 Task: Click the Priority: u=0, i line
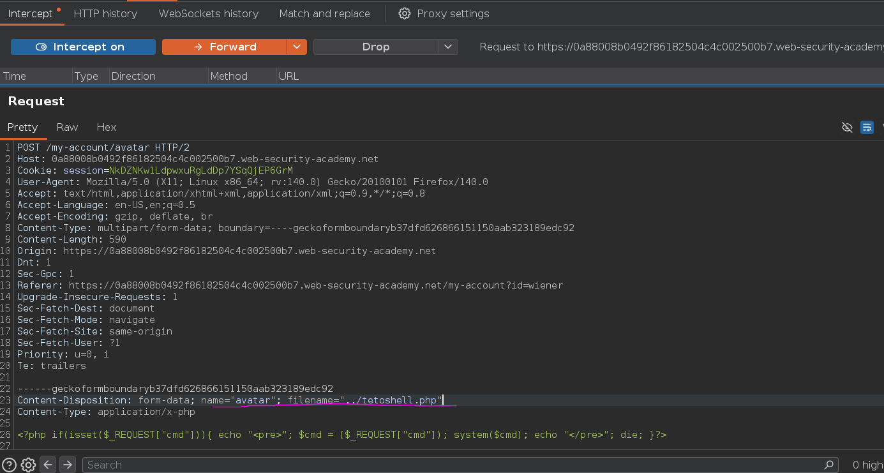click(x=63, y=354)
